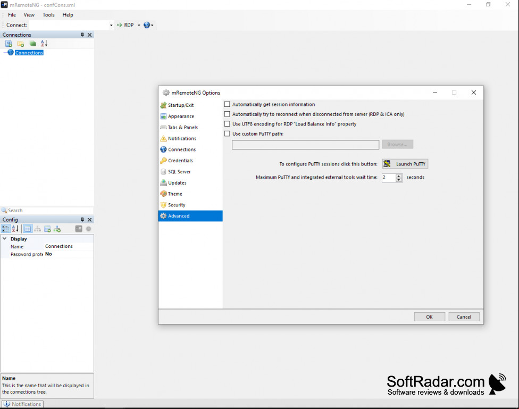Increase the PuTTY wait time spinner
519x409 pixels.
pyautogui.click(x=399, y=176)
